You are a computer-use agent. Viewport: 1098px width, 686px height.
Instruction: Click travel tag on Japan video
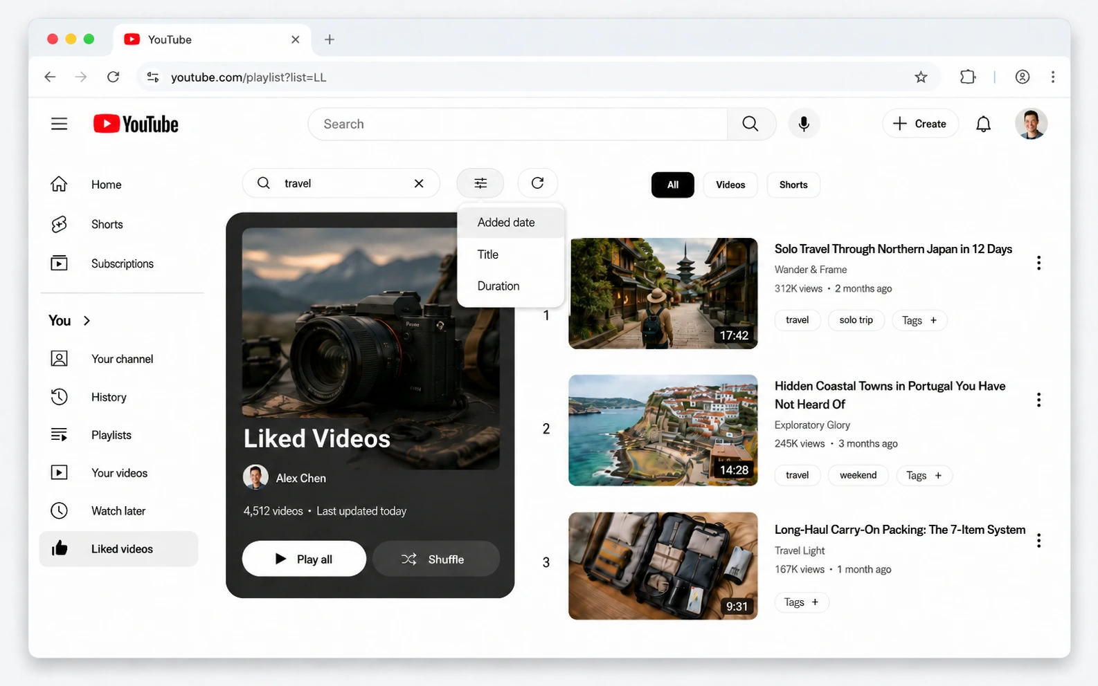coord(798,320)
